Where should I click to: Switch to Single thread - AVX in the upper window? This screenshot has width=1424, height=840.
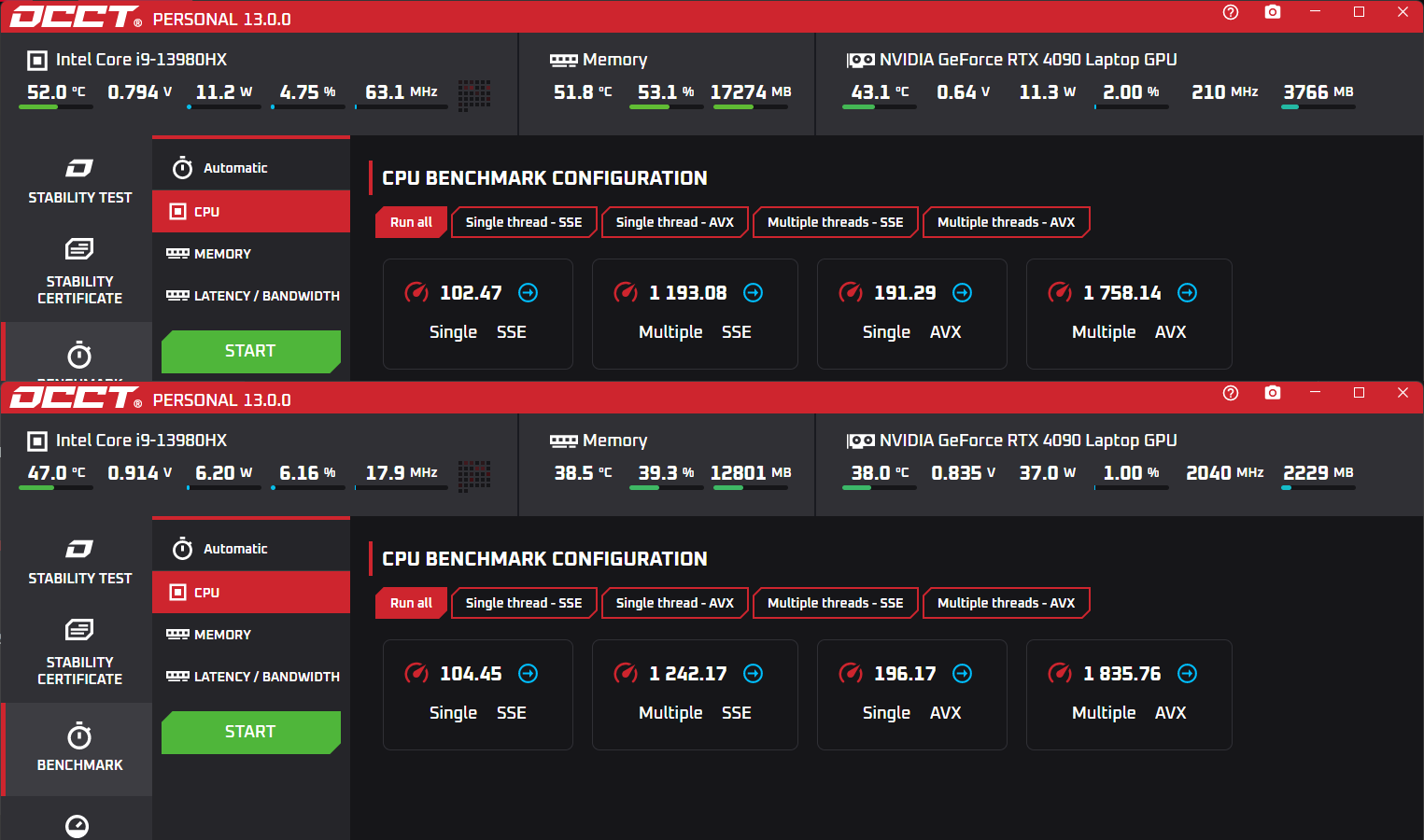click(x=675, y=222)
